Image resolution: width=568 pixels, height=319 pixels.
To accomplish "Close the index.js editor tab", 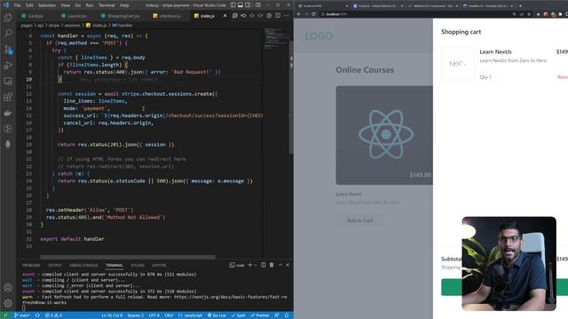I will point(225,16).
